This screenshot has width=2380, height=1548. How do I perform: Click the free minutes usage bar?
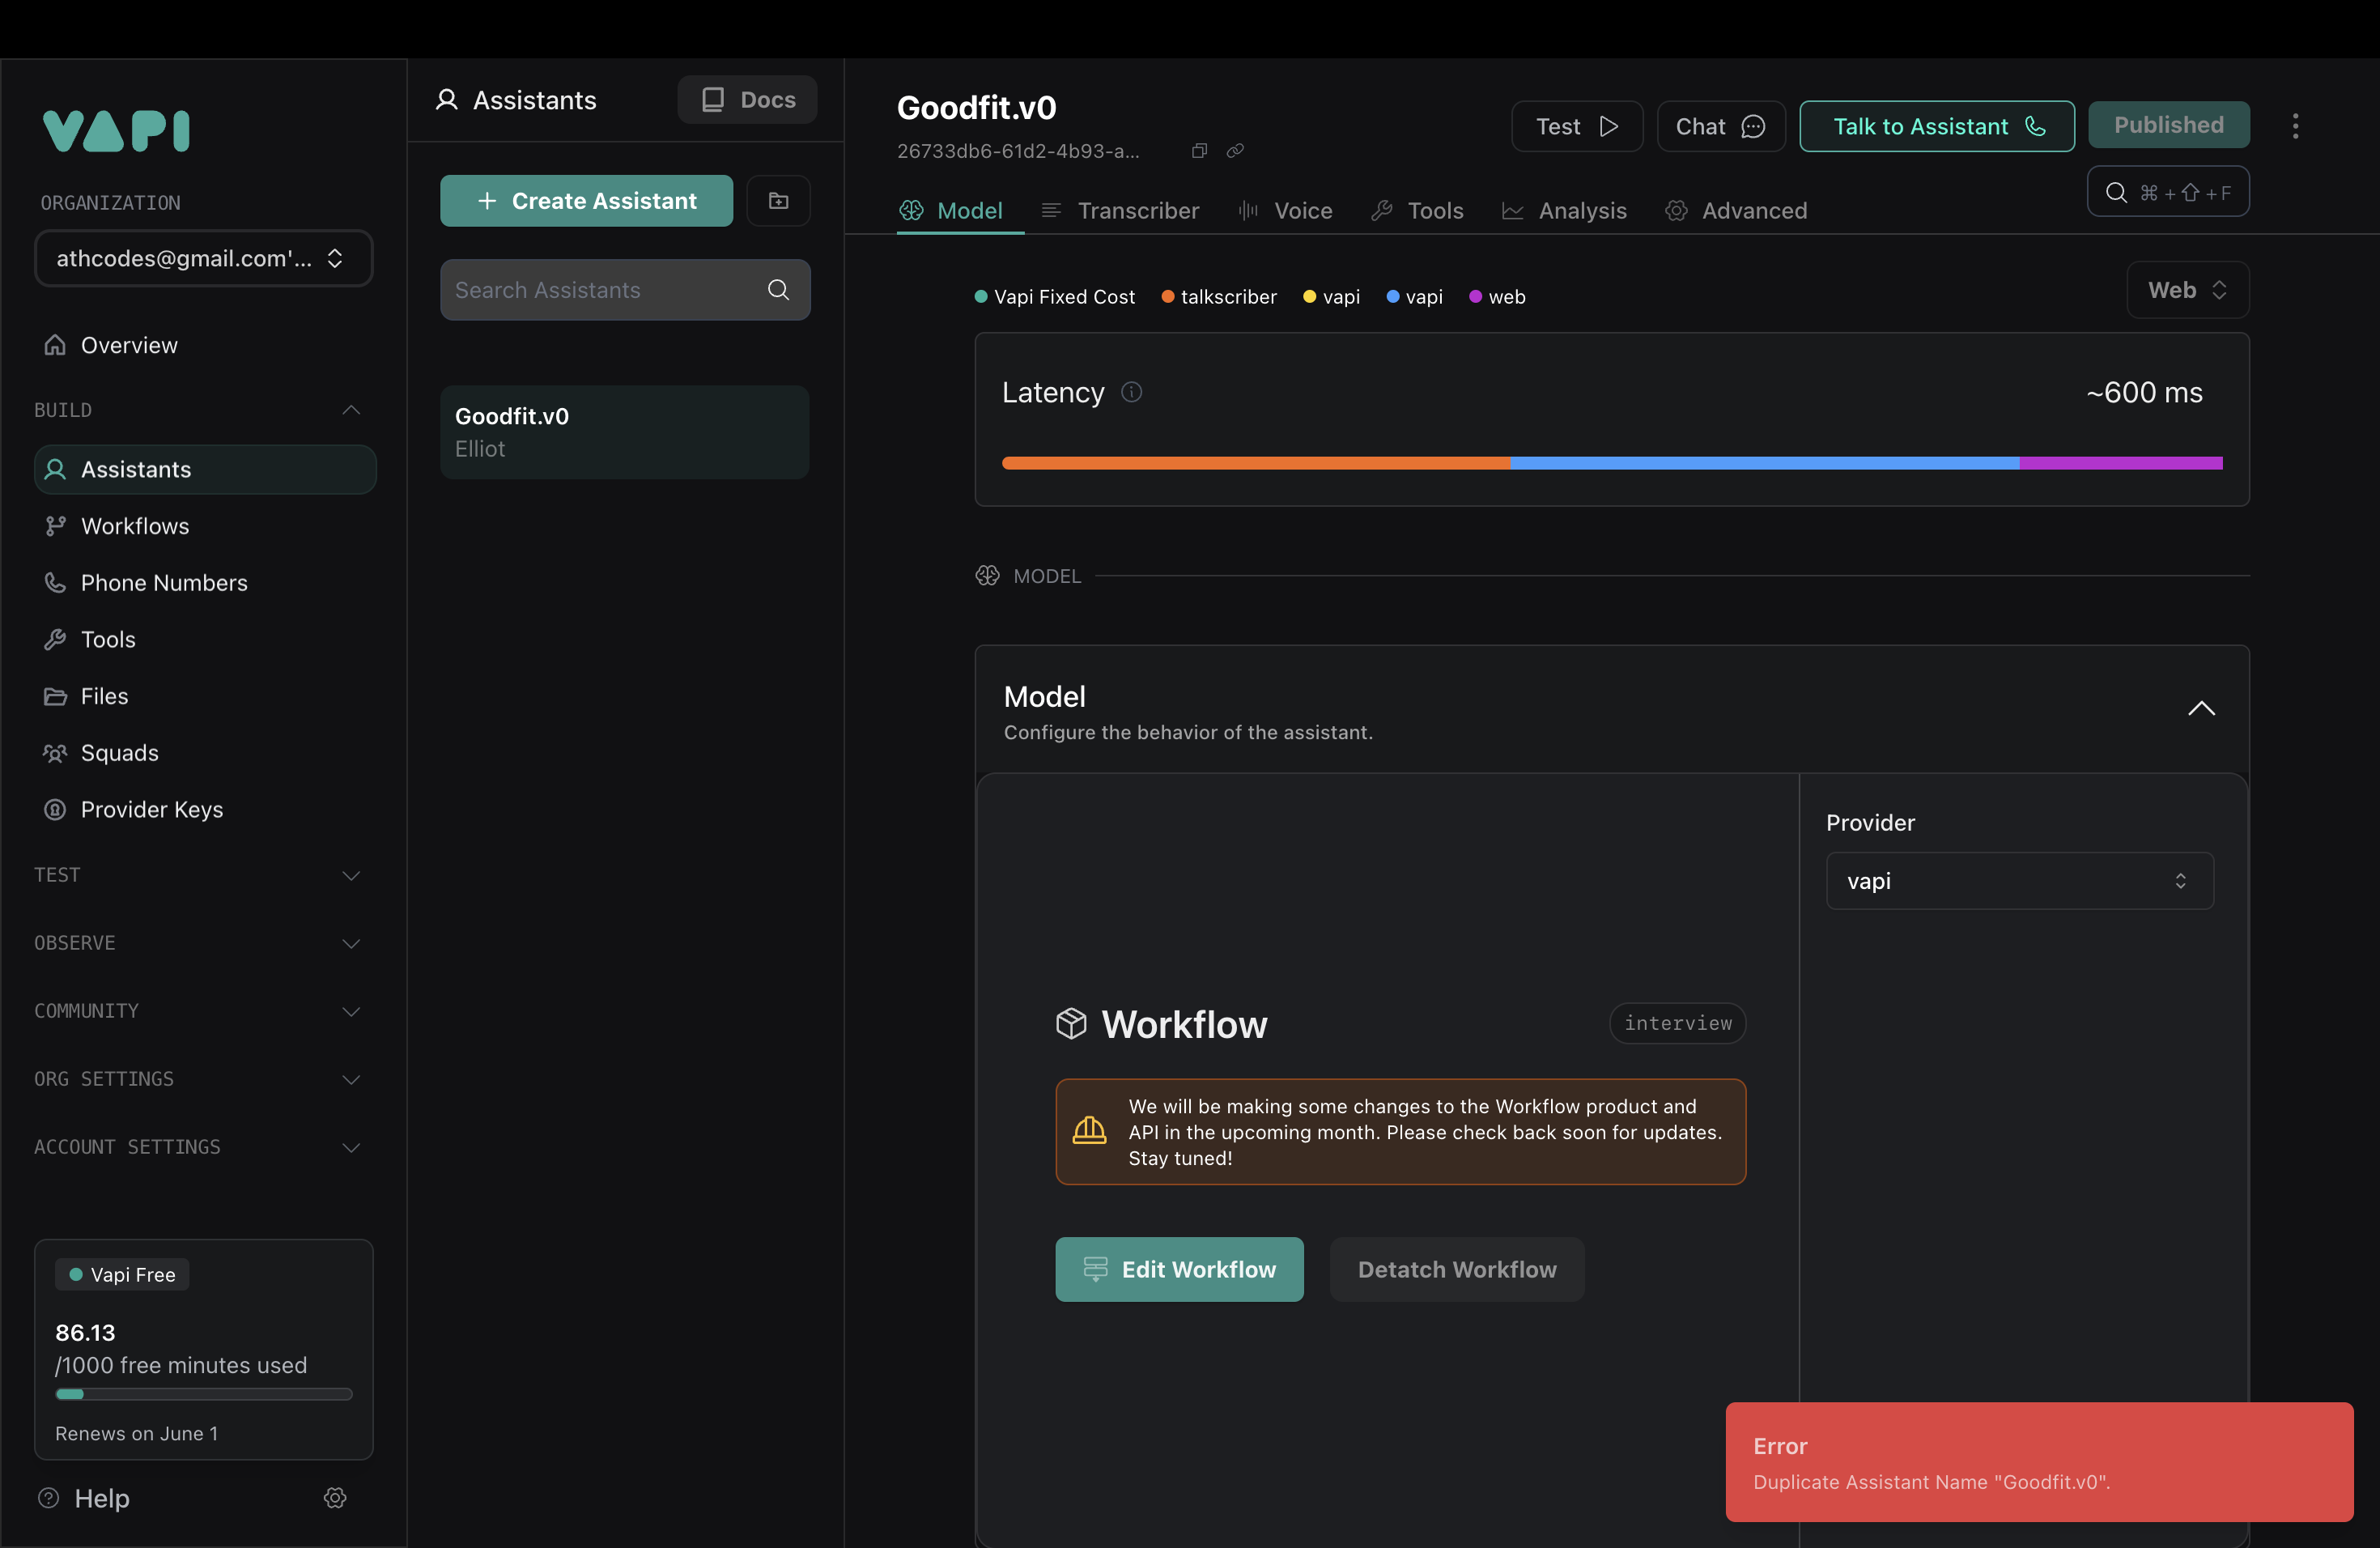tap(203, 1394)
